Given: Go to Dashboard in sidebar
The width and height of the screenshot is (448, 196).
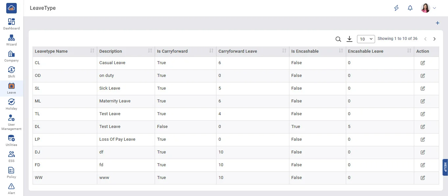Looking at the screenshot, I should pyautogui.click(x=11, y=24).
